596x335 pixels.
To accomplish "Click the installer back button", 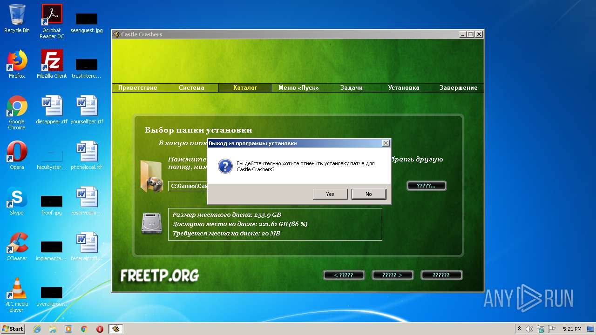I will [x=344, y=275].
